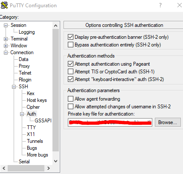Open the Host keys category

coord(37,100)
